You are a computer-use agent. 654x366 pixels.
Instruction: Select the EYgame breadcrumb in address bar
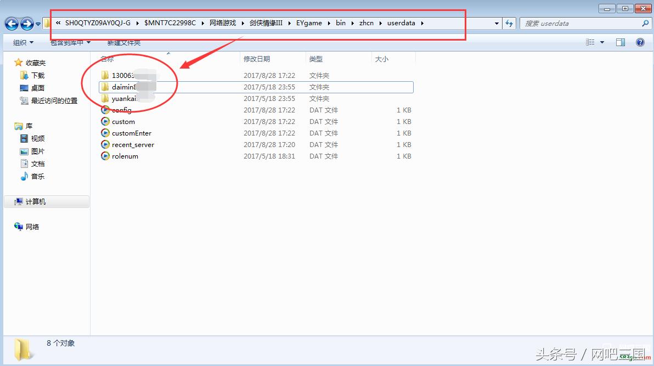[309, 23]
